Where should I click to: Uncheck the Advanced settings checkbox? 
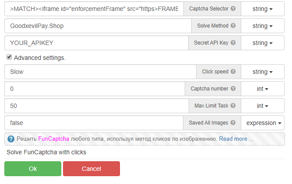pos(9,57)
